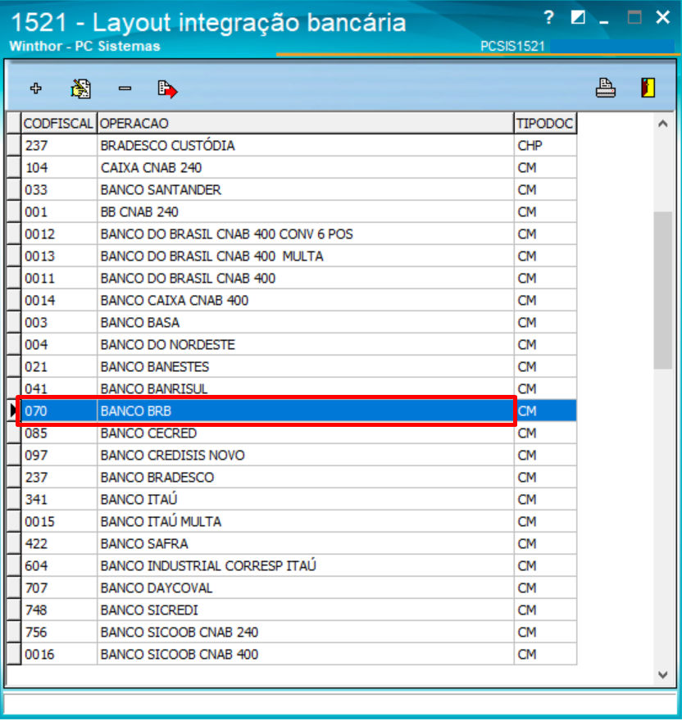
Task: Minimize the Layout integração bancária window
Action: pos(604,21)
